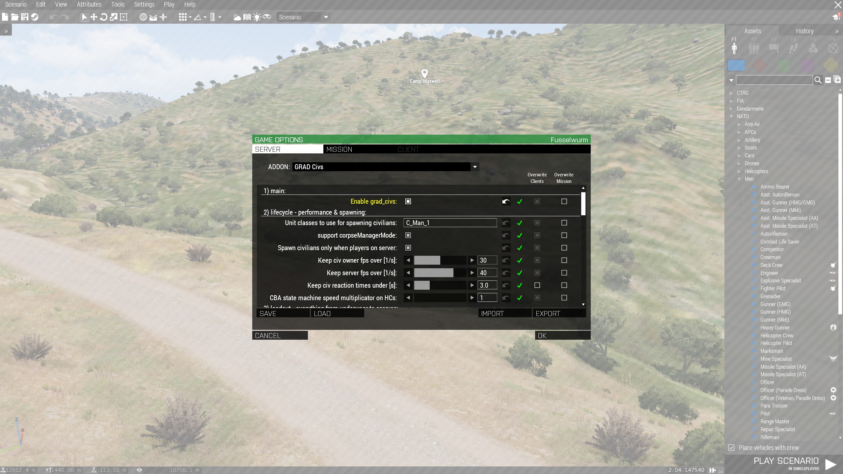Screen dimensions: 843x474
Task: Click the Publish to Steam Workshop icon
Action: (x=35, y=17)
